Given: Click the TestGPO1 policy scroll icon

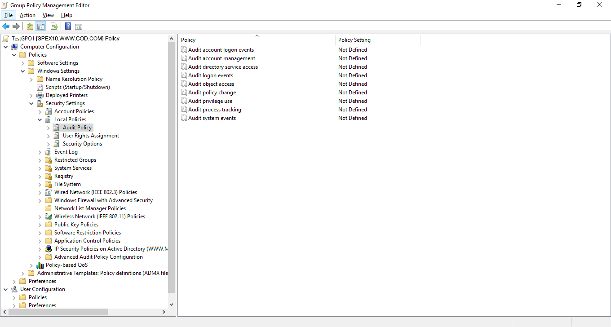Looking at the screenshot, I should click(x=6, y=39).
